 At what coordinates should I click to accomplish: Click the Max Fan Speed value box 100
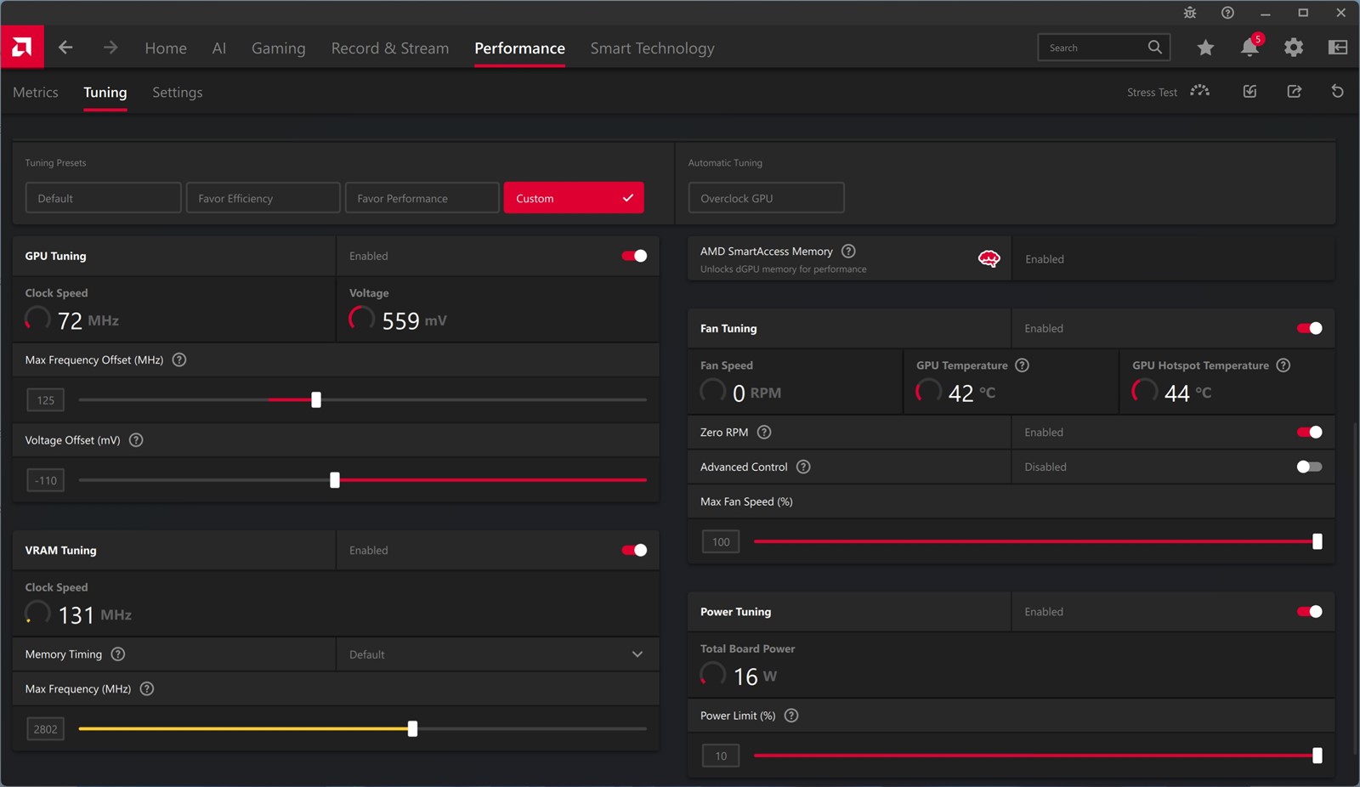click(x=721, y=541)
